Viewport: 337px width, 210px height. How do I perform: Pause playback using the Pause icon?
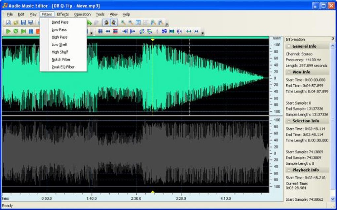point(31,31)
